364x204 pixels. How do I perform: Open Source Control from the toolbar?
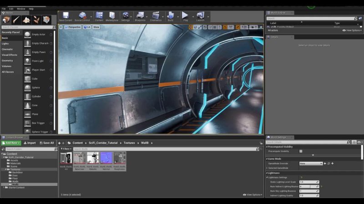pos(82,16)
